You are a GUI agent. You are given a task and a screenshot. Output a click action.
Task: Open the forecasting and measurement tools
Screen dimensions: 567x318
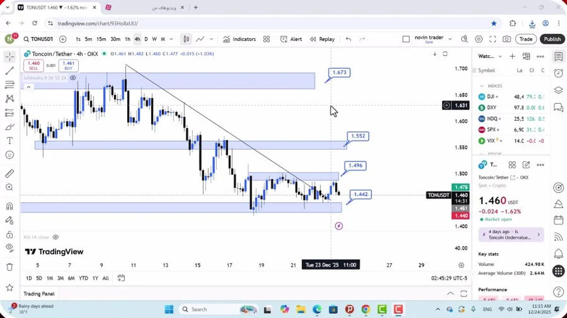[9, 113]
